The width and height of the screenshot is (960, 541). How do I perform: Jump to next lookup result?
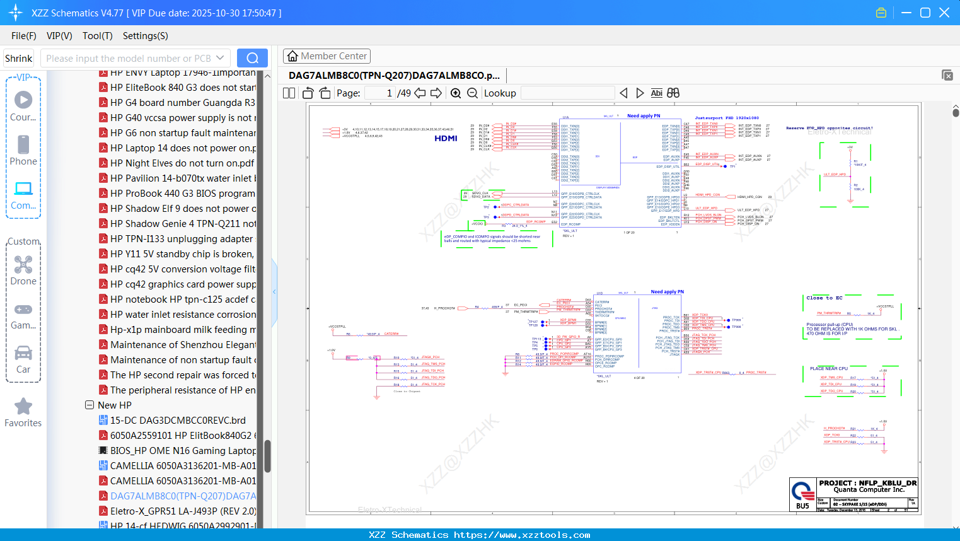(640, 93)
